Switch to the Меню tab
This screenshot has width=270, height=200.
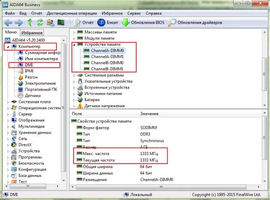(x=11, y=32)
